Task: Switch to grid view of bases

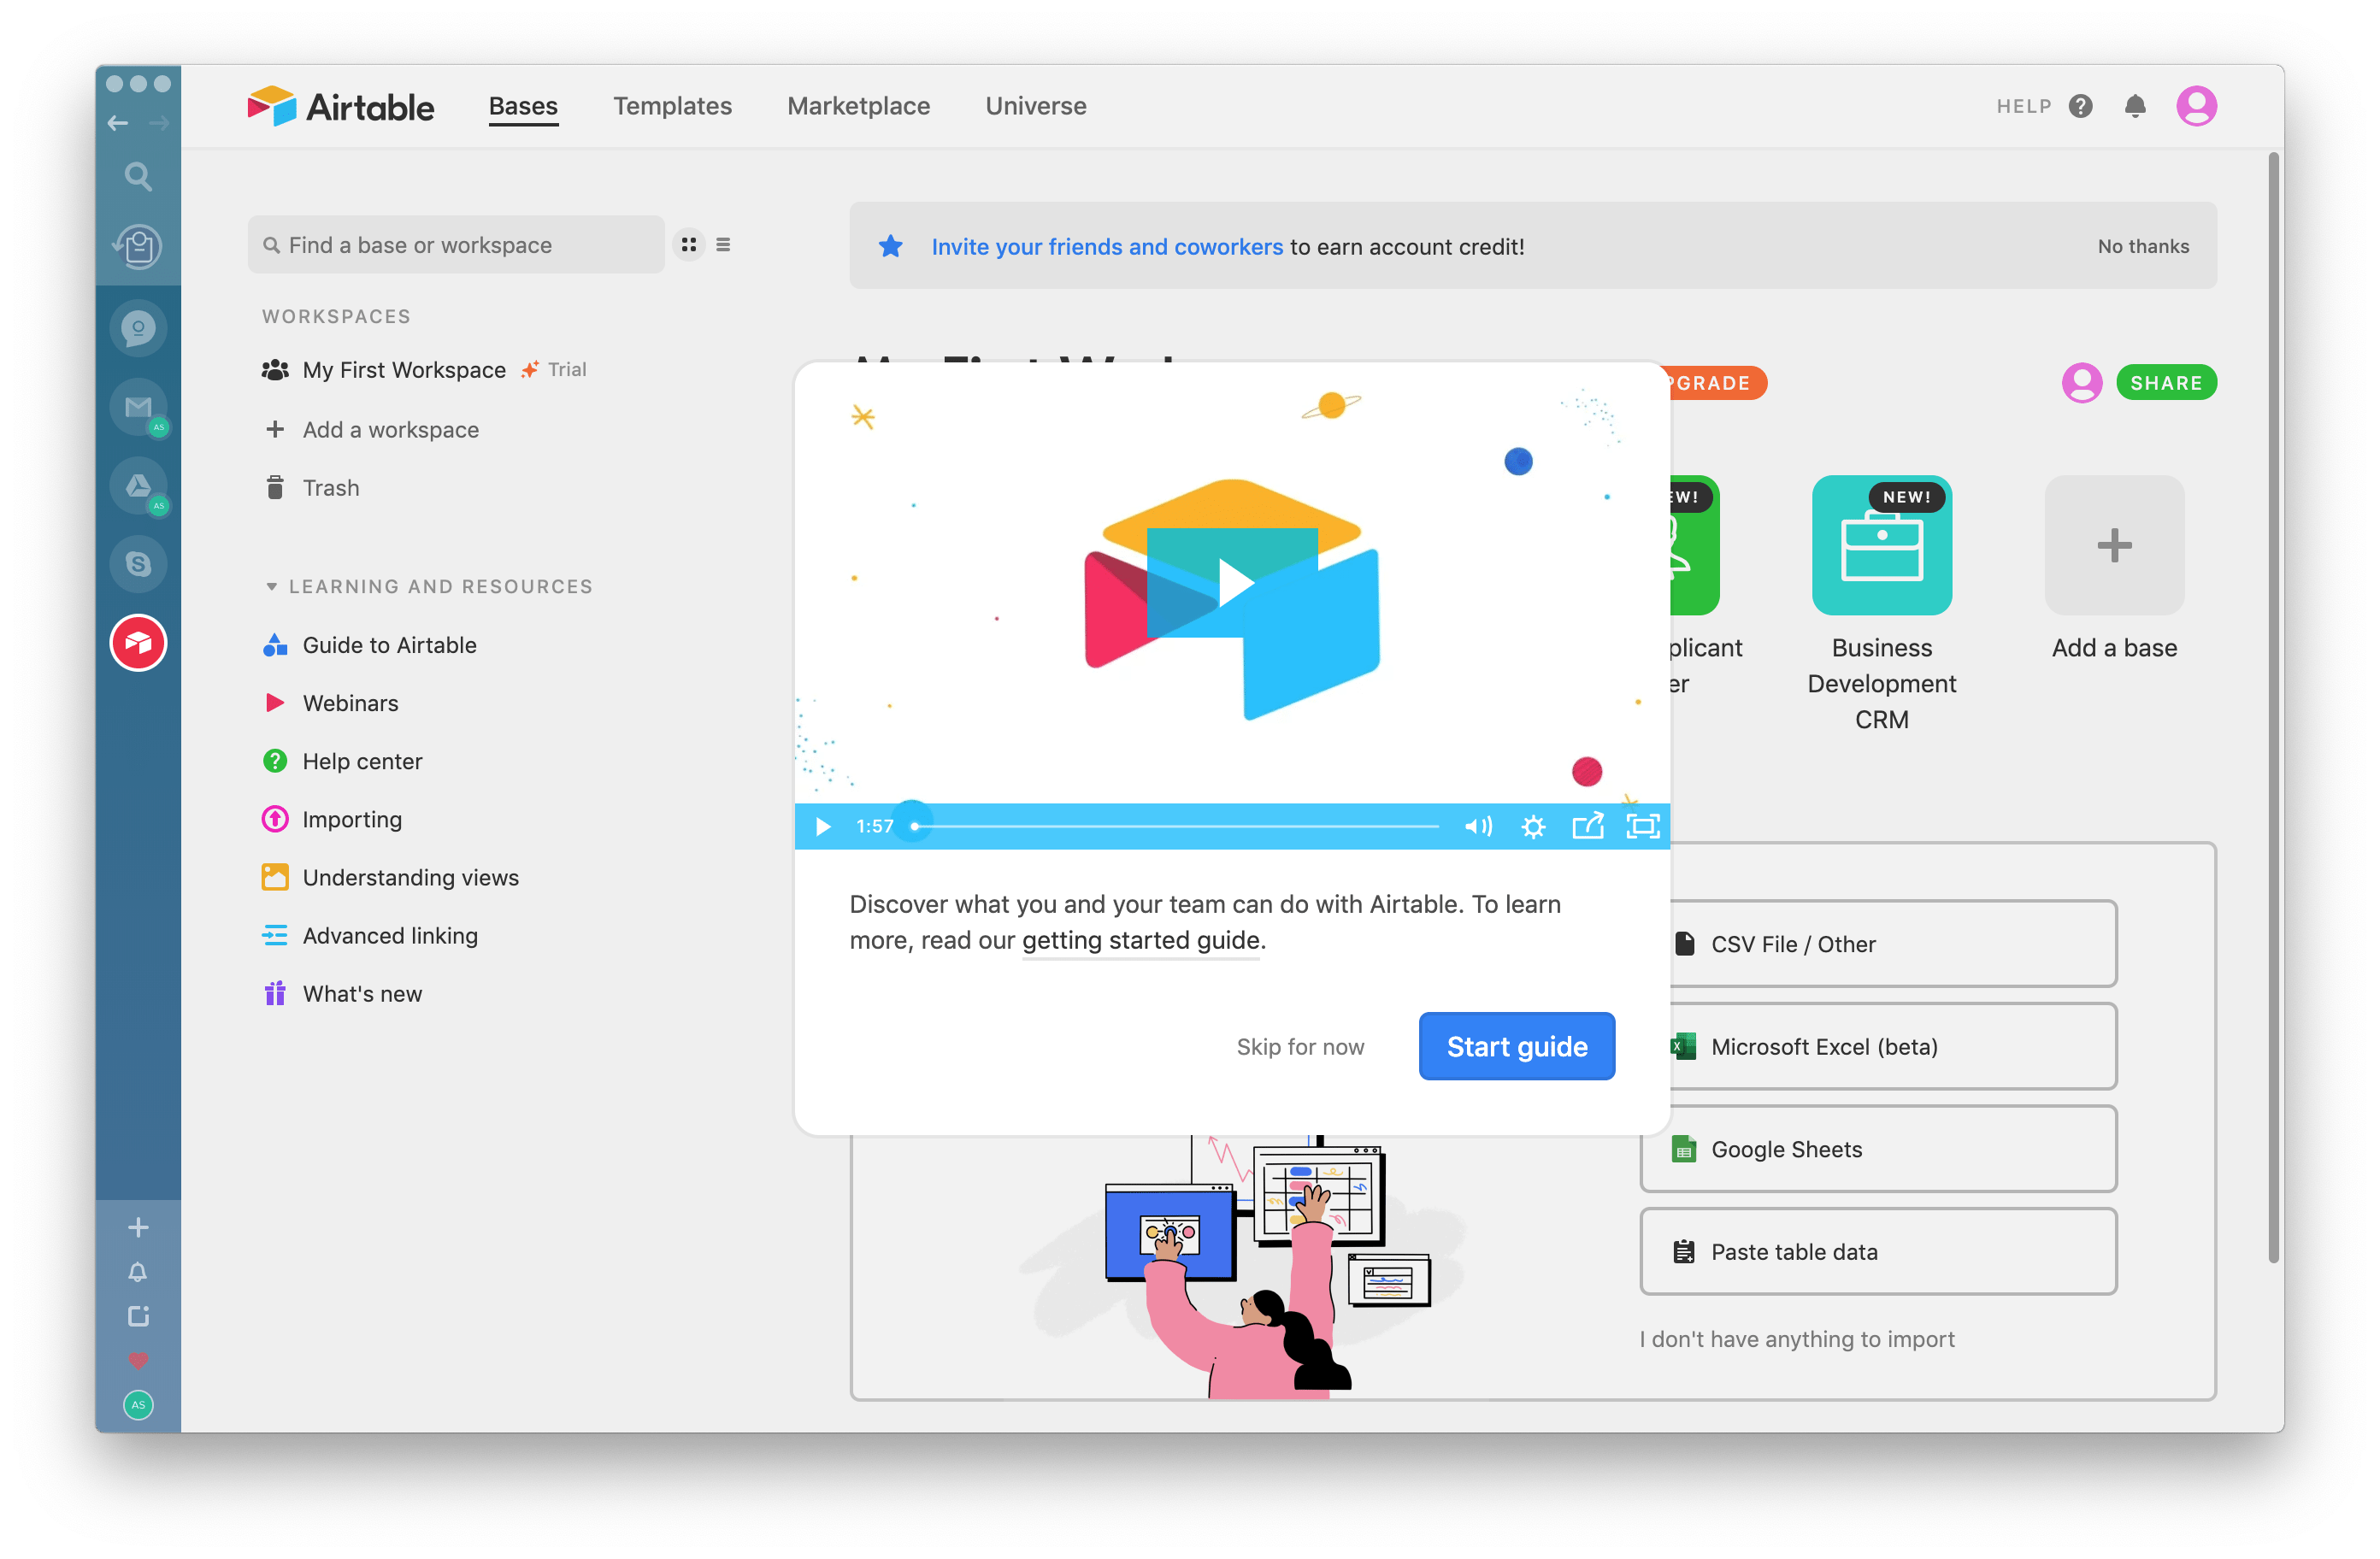Action: click(x=689, y=245)
